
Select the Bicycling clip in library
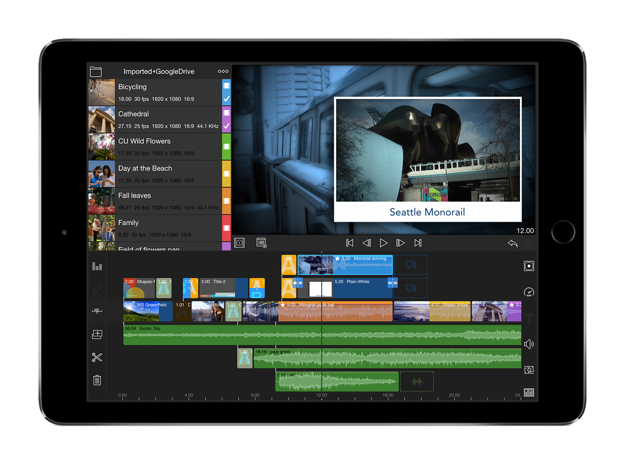pos(160,92)
